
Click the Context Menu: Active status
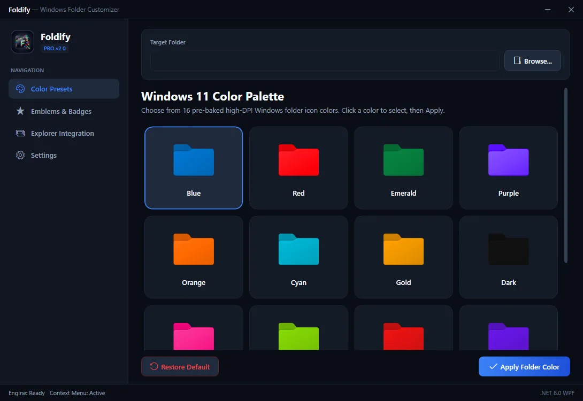[x=78, y=393]
